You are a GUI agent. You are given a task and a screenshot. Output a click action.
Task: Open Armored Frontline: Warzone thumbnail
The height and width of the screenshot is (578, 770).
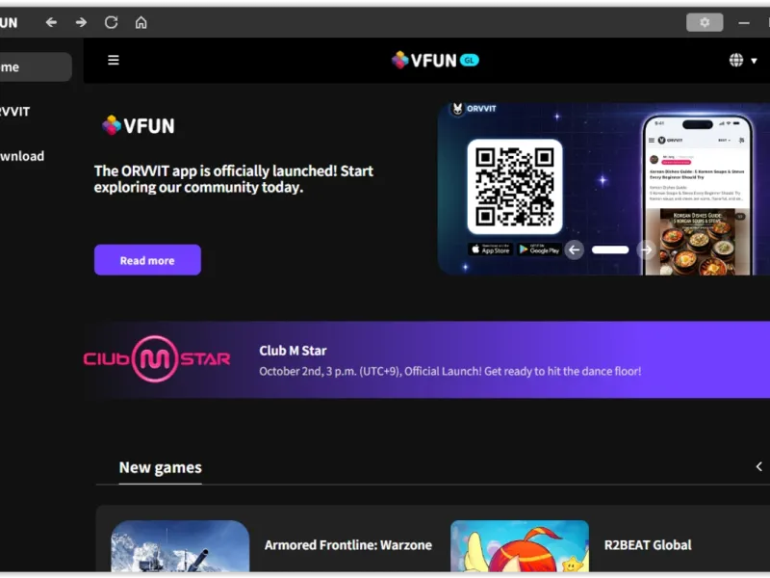click(x=180, y=545)
